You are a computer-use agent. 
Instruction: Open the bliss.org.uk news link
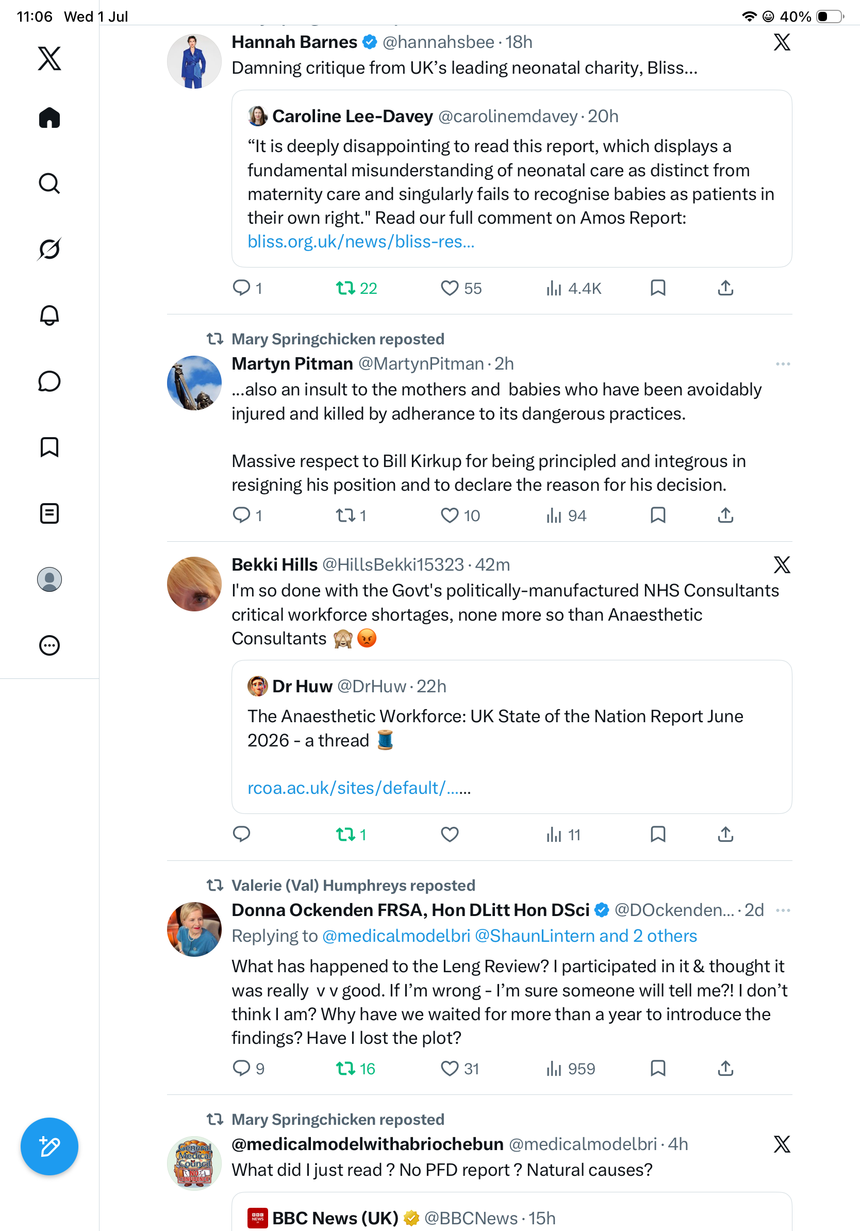pos(361,242)
